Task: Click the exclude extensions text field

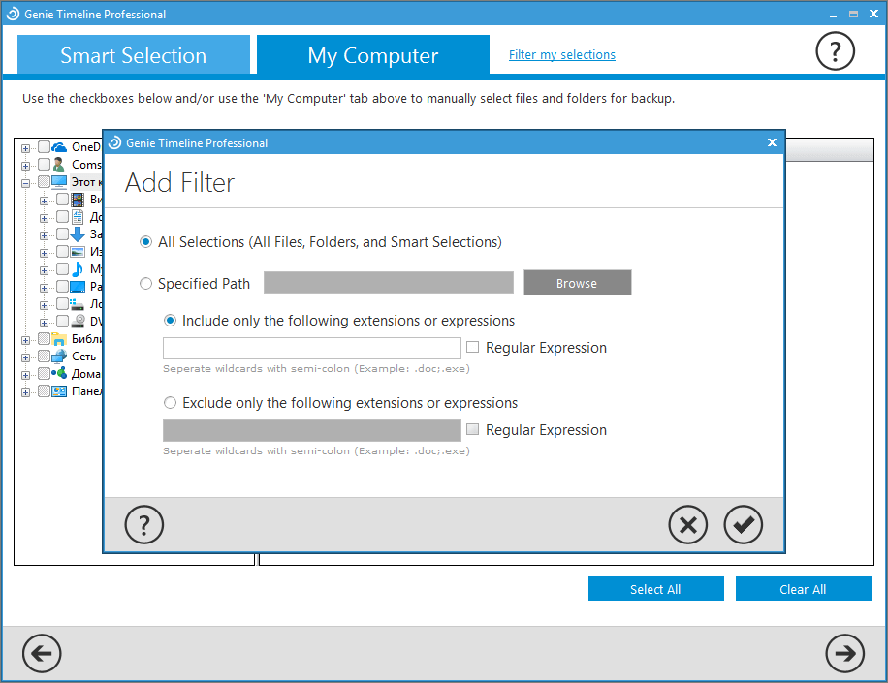Action: click(312, 430)
